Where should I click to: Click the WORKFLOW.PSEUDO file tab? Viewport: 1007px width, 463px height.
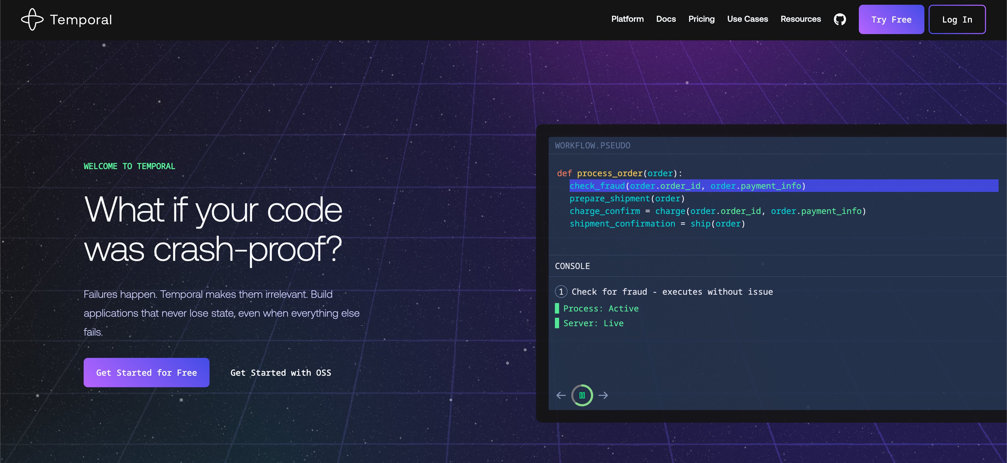coord(592,146)
